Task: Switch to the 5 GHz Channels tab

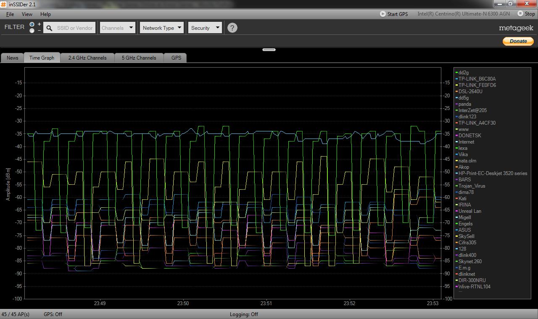Action: coord(139,58)
